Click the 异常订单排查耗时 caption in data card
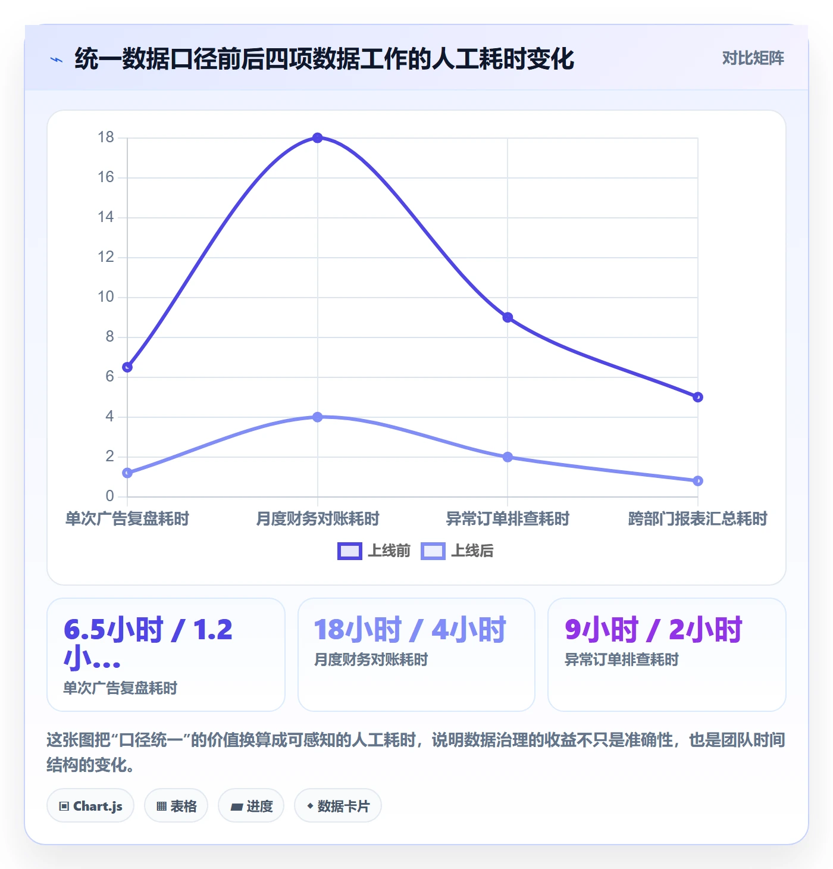Viewport: 833px width, 869px height. 622,659
